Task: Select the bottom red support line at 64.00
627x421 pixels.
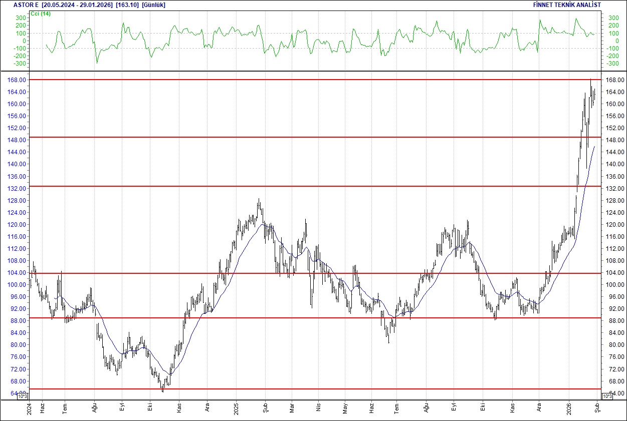Action: coord(301,388)
